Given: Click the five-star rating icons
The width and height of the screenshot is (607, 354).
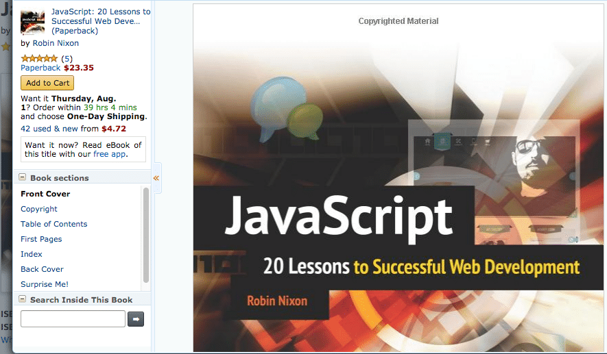Looking at the screenshot, I should point(39,59).
